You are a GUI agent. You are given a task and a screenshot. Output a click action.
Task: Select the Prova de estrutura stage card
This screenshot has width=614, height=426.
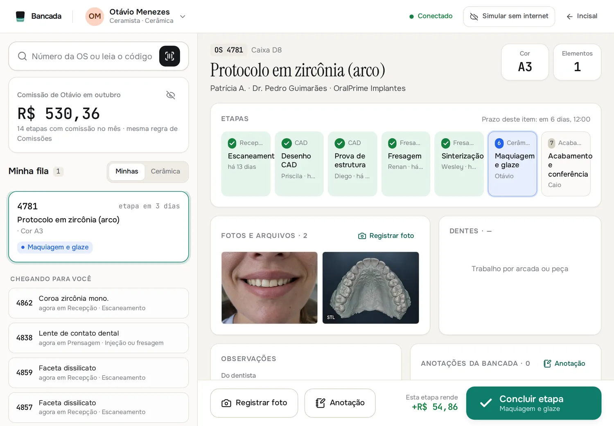pyautogui.click(x=352, y=164)
